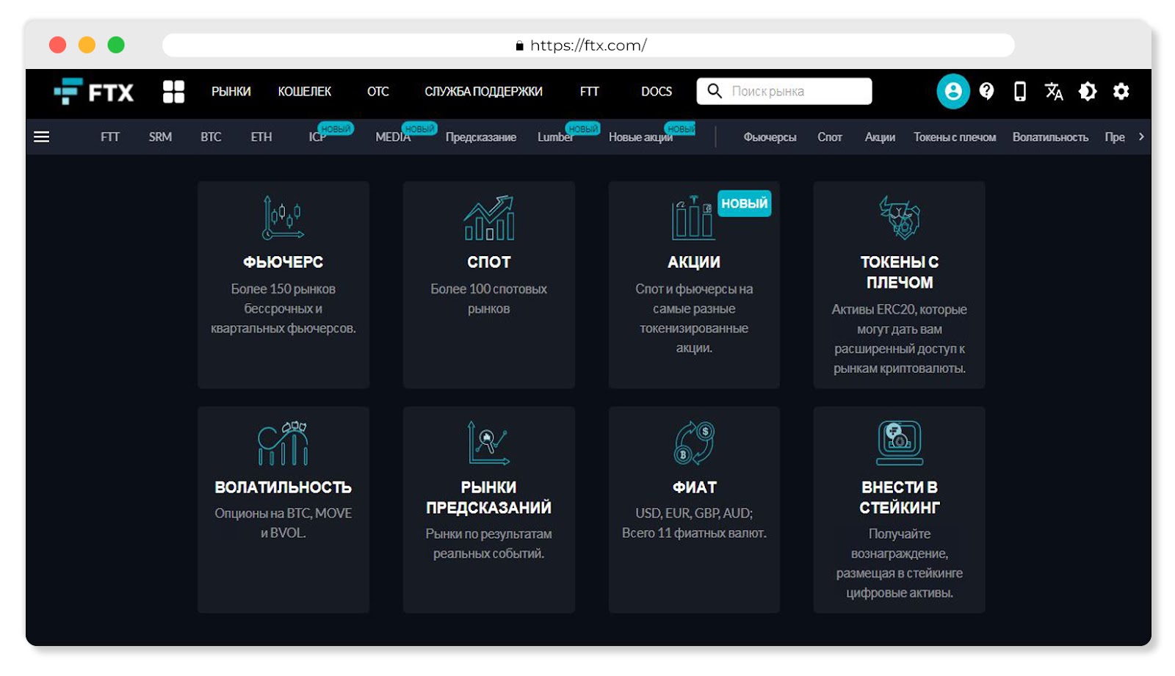Open СЛУЖБА ПОДДЕРЖКИ menu
Viewport: 1175px width, 676px height.
click(483, 92)
